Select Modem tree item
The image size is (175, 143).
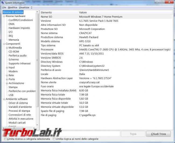click(x=13, y=71)
